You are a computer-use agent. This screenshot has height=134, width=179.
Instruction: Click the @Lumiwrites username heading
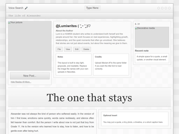[73, 26]
